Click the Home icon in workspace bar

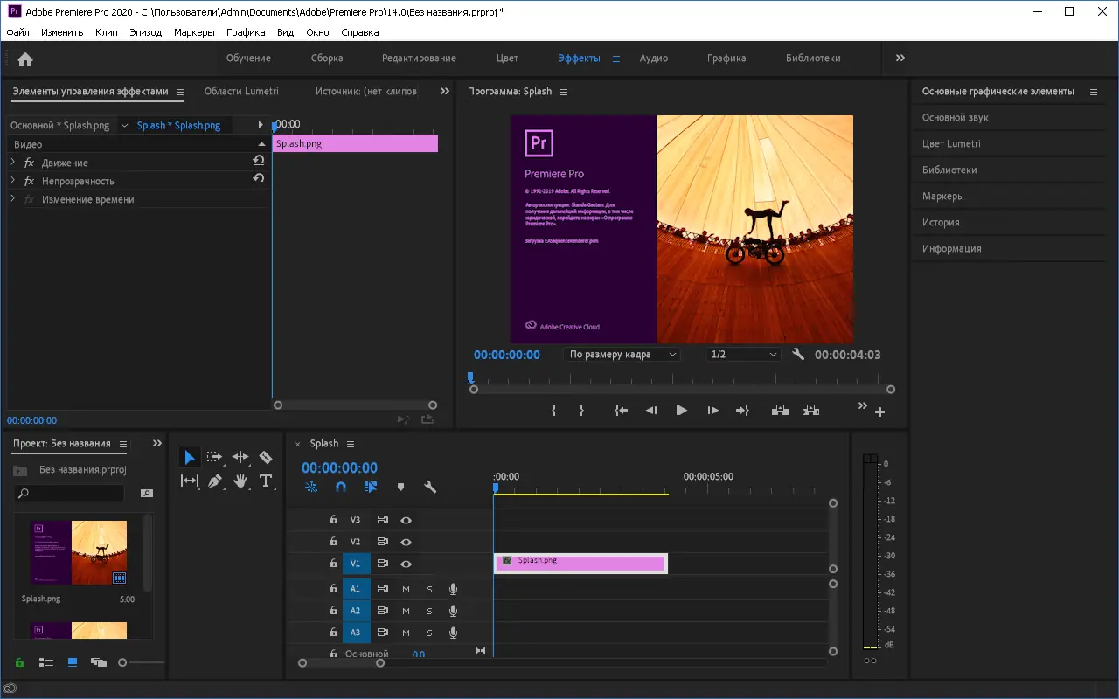[x=25, y=59]
